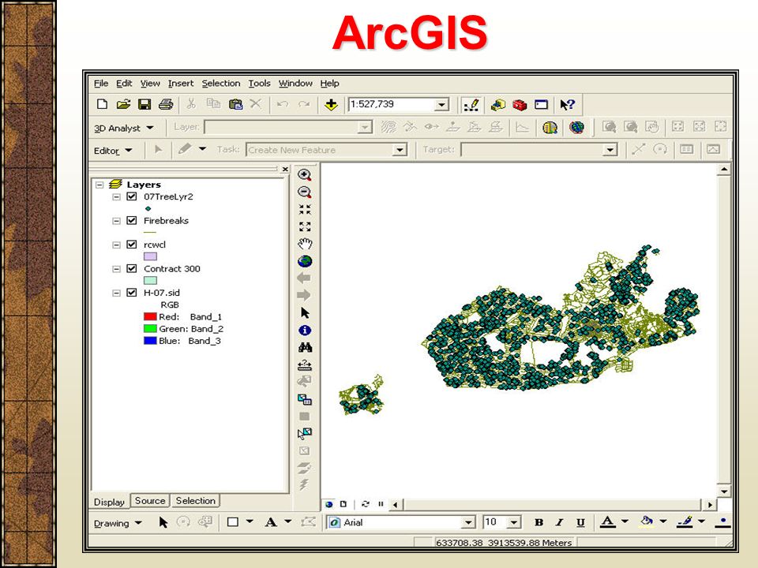Select the Drawing toolbar pointer arrow
This screenshot has width=758, height=568.
163,522
